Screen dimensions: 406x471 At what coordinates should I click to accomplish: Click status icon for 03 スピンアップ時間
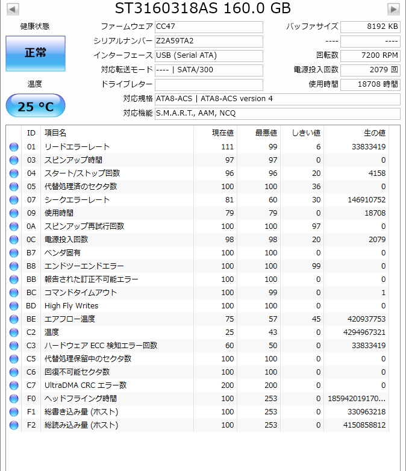click(14, 160)
